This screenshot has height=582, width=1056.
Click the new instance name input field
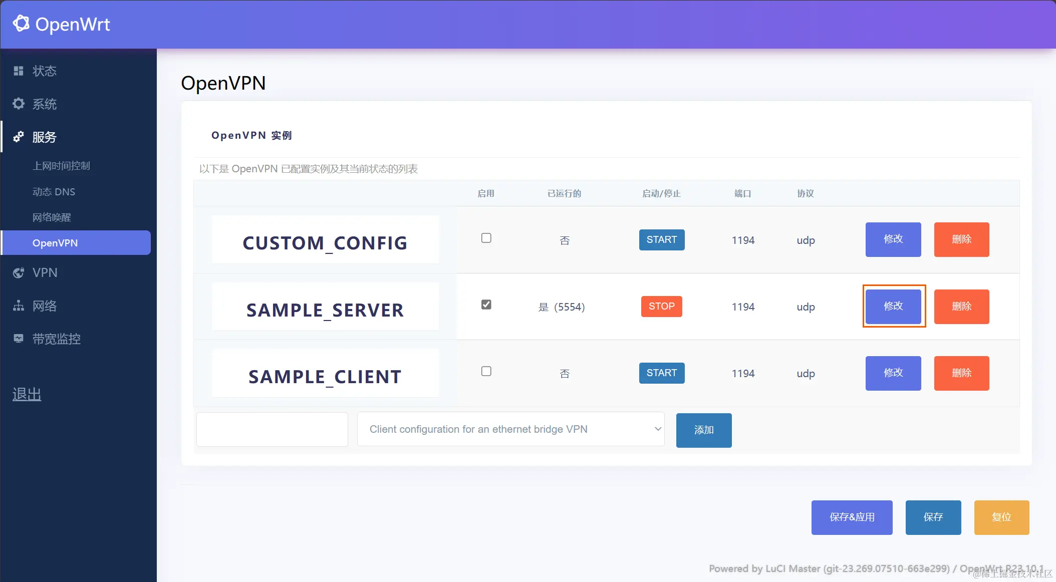point(272,429)
